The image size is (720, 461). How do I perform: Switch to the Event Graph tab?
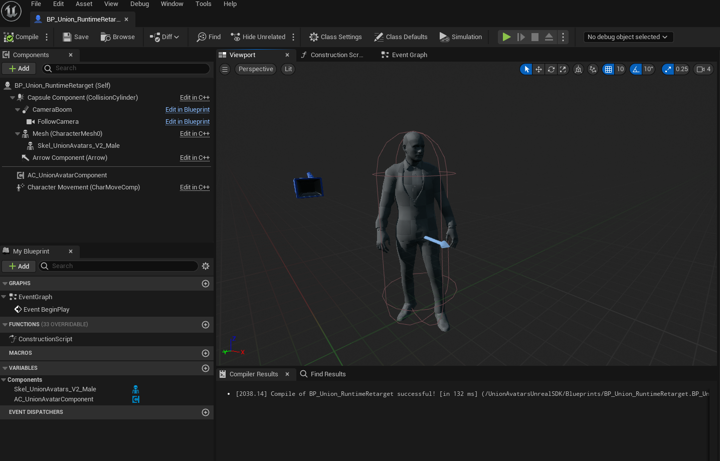pyautogui.click(x=404, y=55)
